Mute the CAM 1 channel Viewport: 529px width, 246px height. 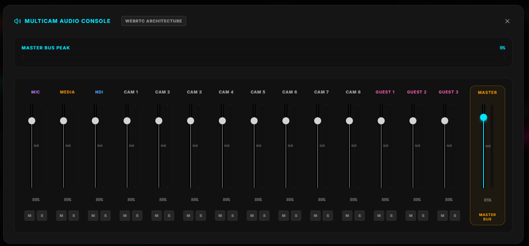pos(125,216)
